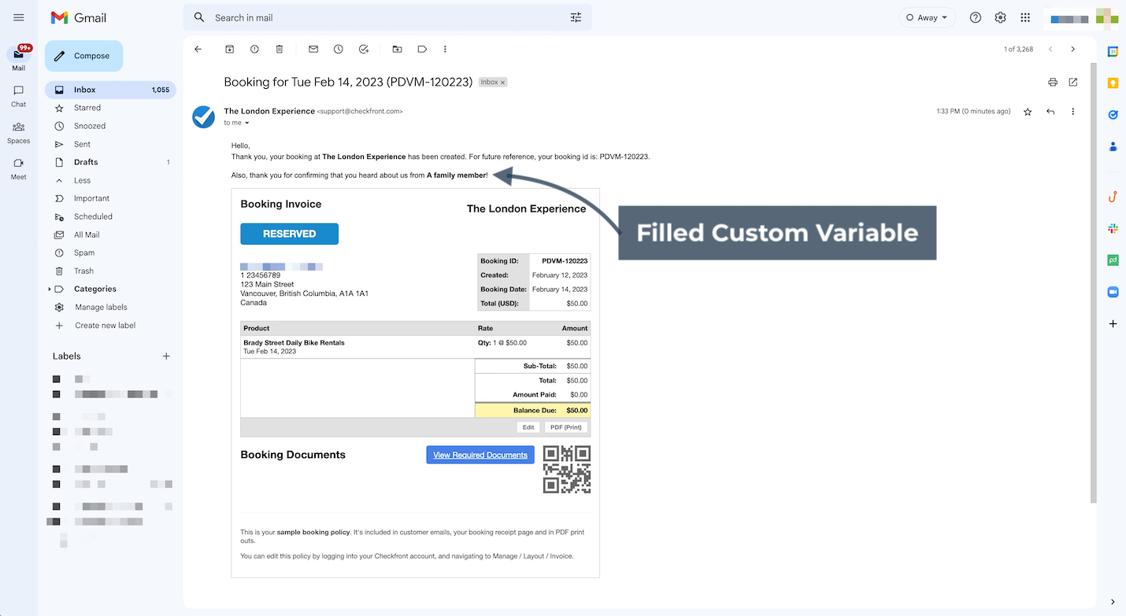
Task: Snooze this email
Action: click(339, 49)
